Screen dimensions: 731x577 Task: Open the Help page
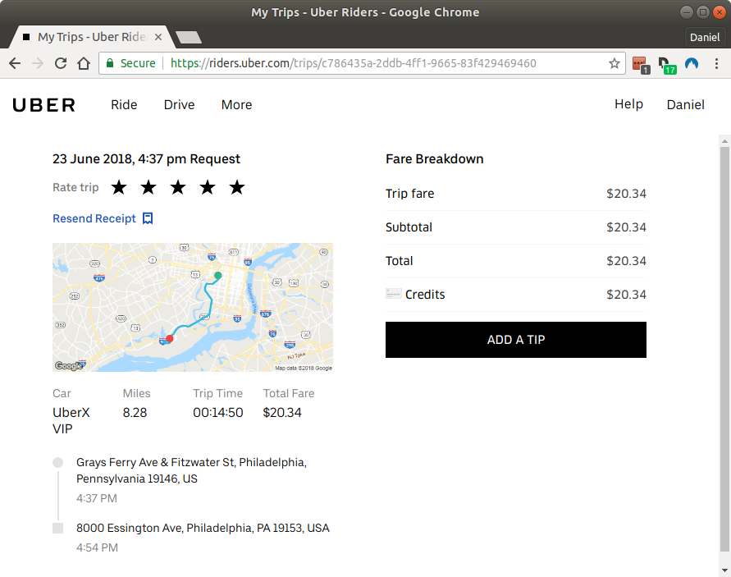click(628, 104)
